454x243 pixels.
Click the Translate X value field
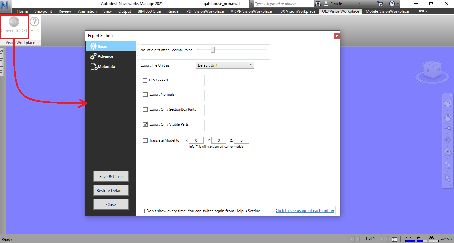197,141
